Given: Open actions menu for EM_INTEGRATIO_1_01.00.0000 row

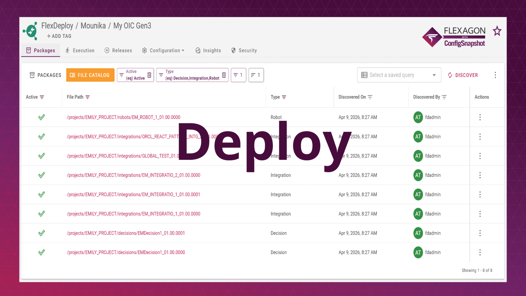Looking at the screenshot, I should point(480,214).
